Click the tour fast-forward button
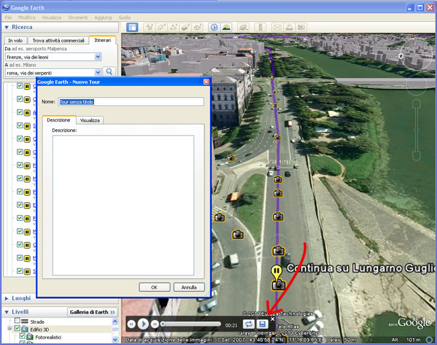Image resolution: width=437 pixels, height=345 pixels. [x=155, y=324]
